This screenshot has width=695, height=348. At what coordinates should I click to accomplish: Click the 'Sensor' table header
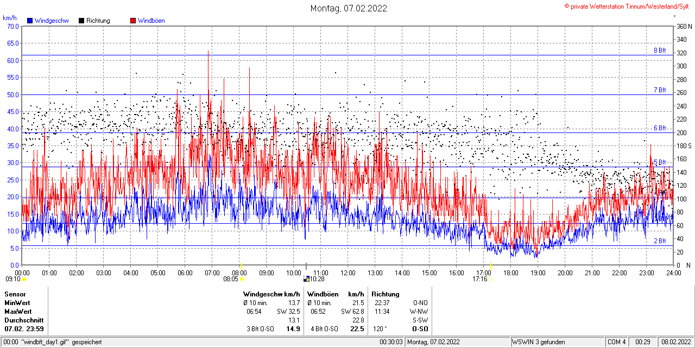click(15, 294)
